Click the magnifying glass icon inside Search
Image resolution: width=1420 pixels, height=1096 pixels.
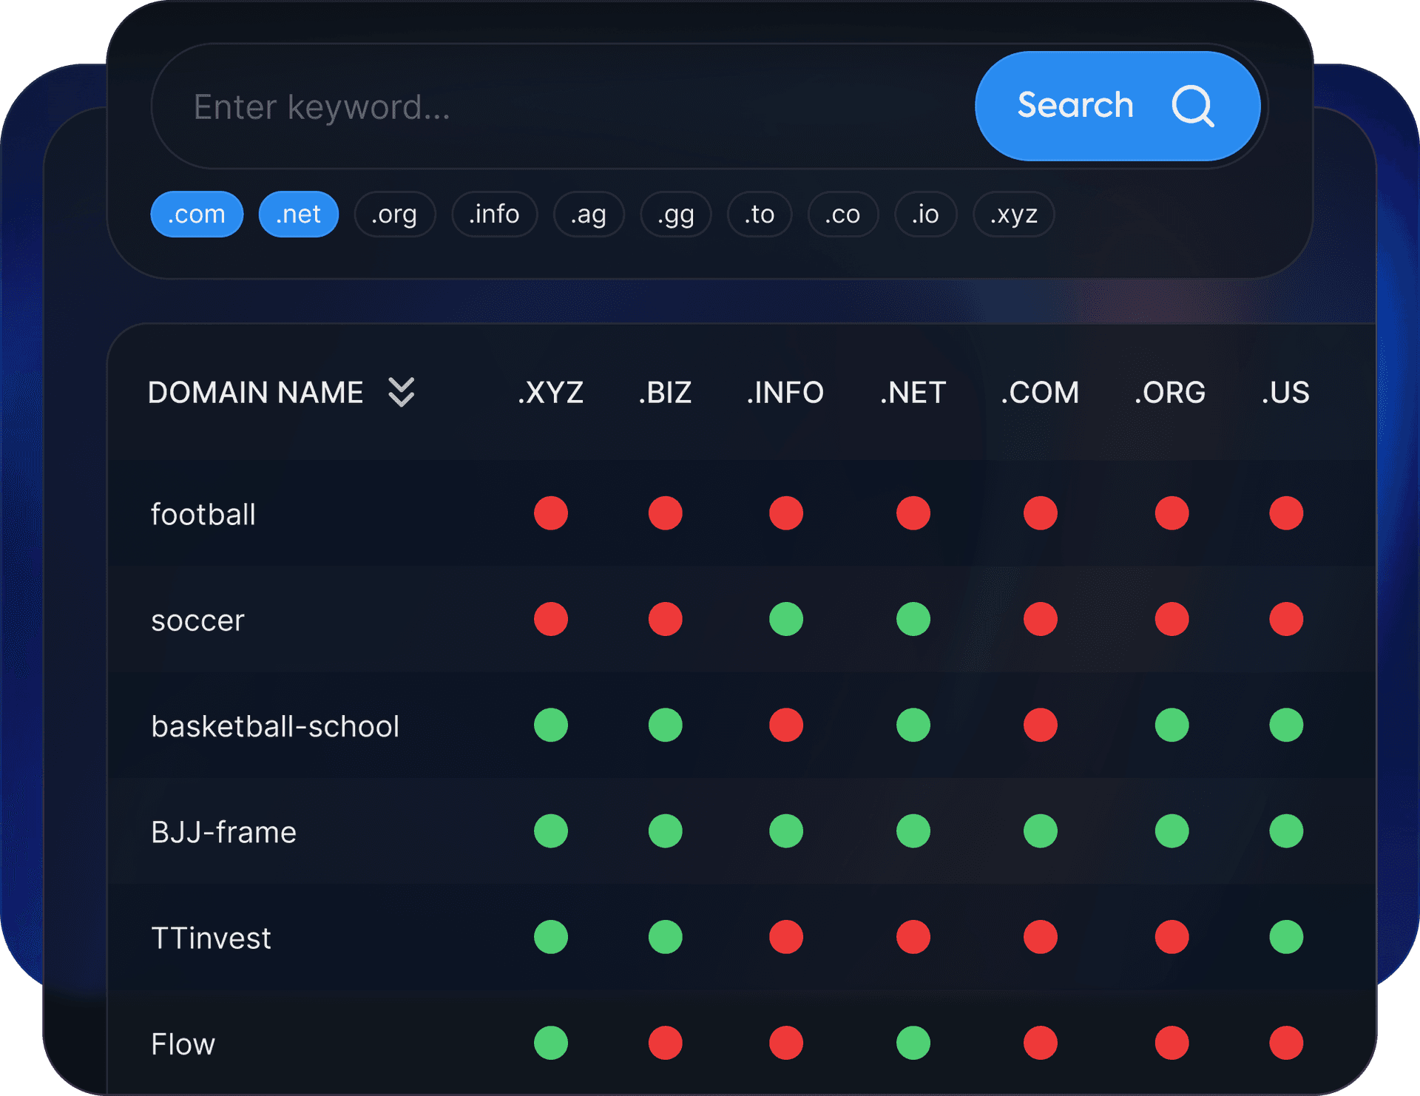[1193, 106]
